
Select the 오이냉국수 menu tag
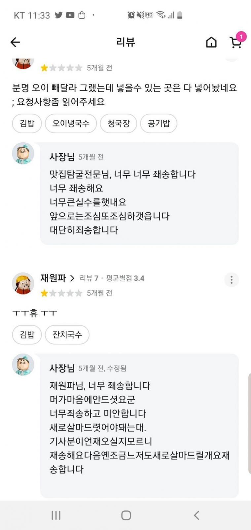tap(71, 124)
